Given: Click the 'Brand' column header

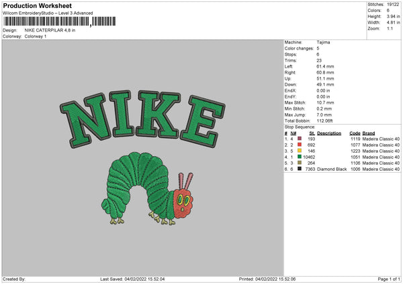Looking at the screenshot, I should pos(369,133).
